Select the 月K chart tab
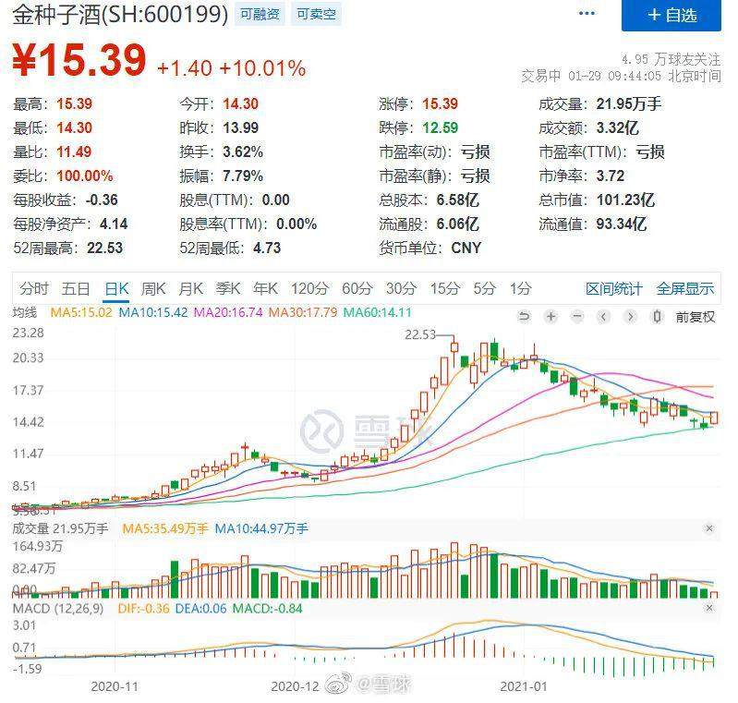This screenshot has width=738, height=703. [x=190, y=288]
